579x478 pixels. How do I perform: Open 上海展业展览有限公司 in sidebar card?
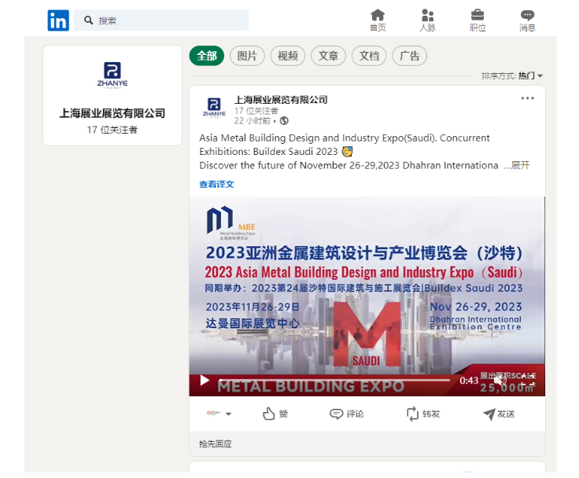112,113
